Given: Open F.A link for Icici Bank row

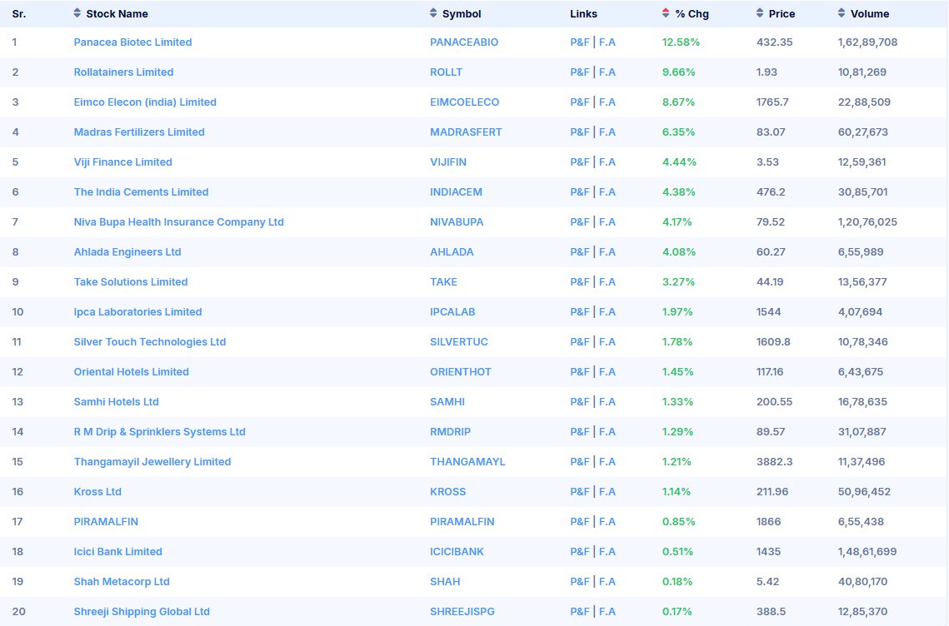Looking at the screenshot, I should [x=607, y=552].
